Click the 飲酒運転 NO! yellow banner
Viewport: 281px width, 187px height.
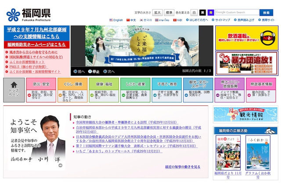point(247,38)
